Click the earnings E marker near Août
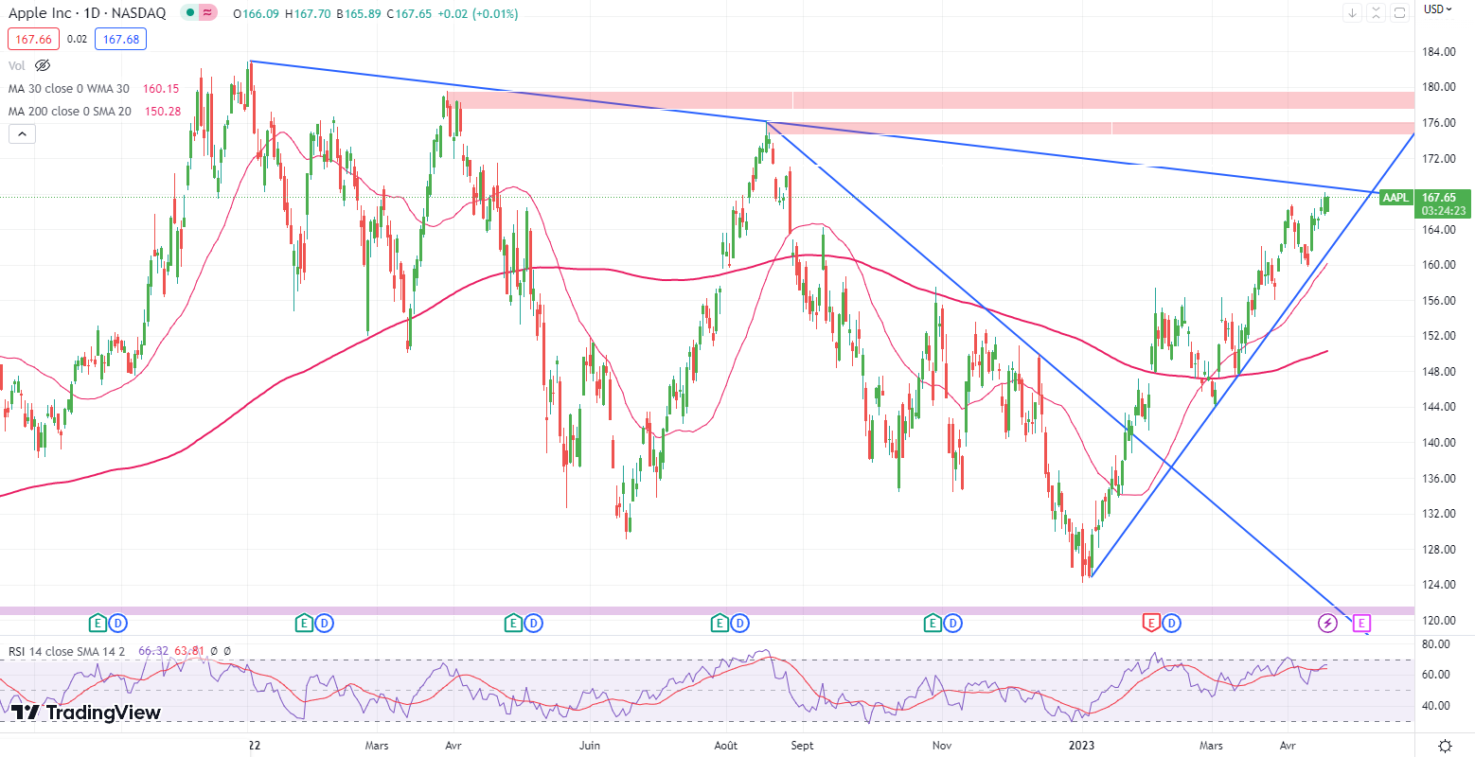Screen dimensions: 1475x757 tap(720, 623)
